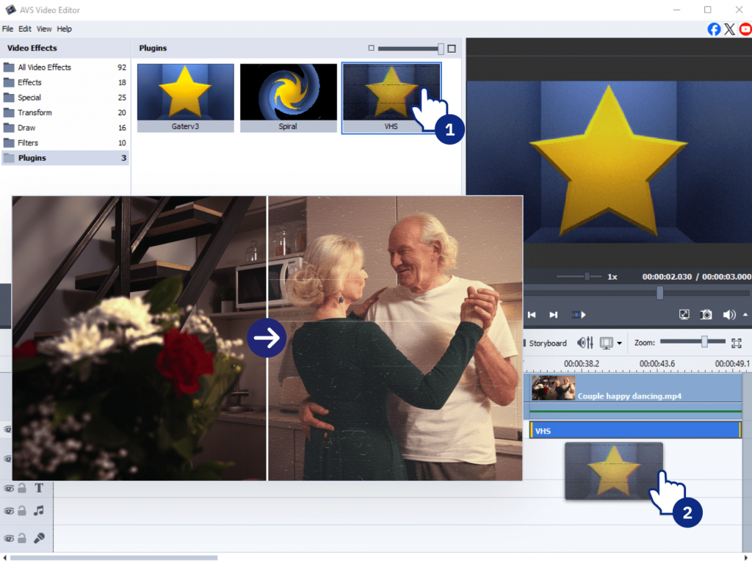Hide the voice recording track
This screenshot has height=563, width=752.
point(9,537)
